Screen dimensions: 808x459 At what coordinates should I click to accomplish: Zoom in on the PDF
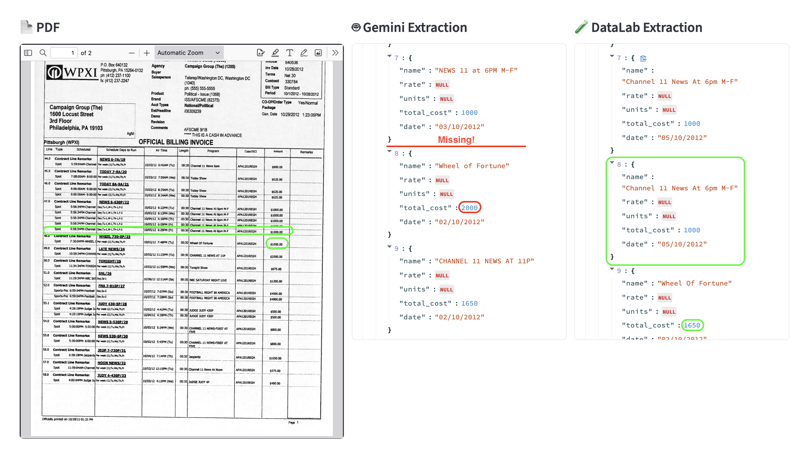pyautogui.click(x=147, y=53)
